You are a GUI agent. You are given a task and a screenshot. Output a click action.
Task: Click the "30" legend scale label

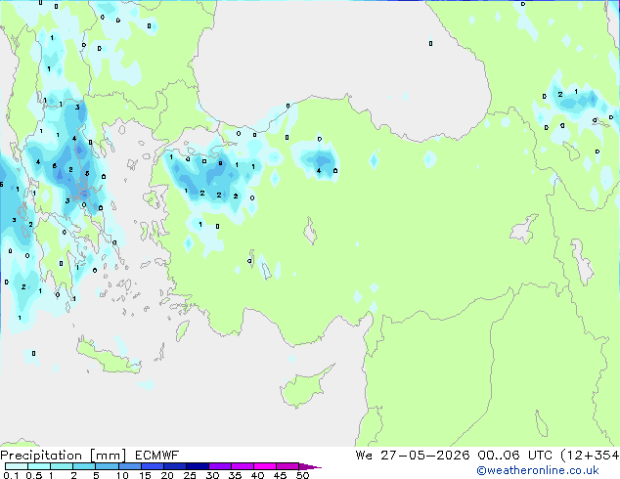[x=212, y=475]
